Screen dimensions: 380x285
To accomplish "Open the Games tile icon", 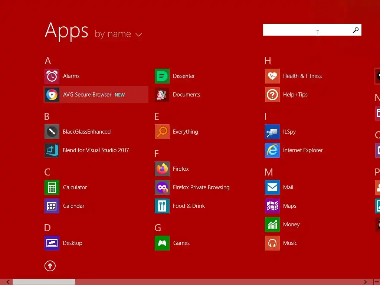I will (162, 243).
